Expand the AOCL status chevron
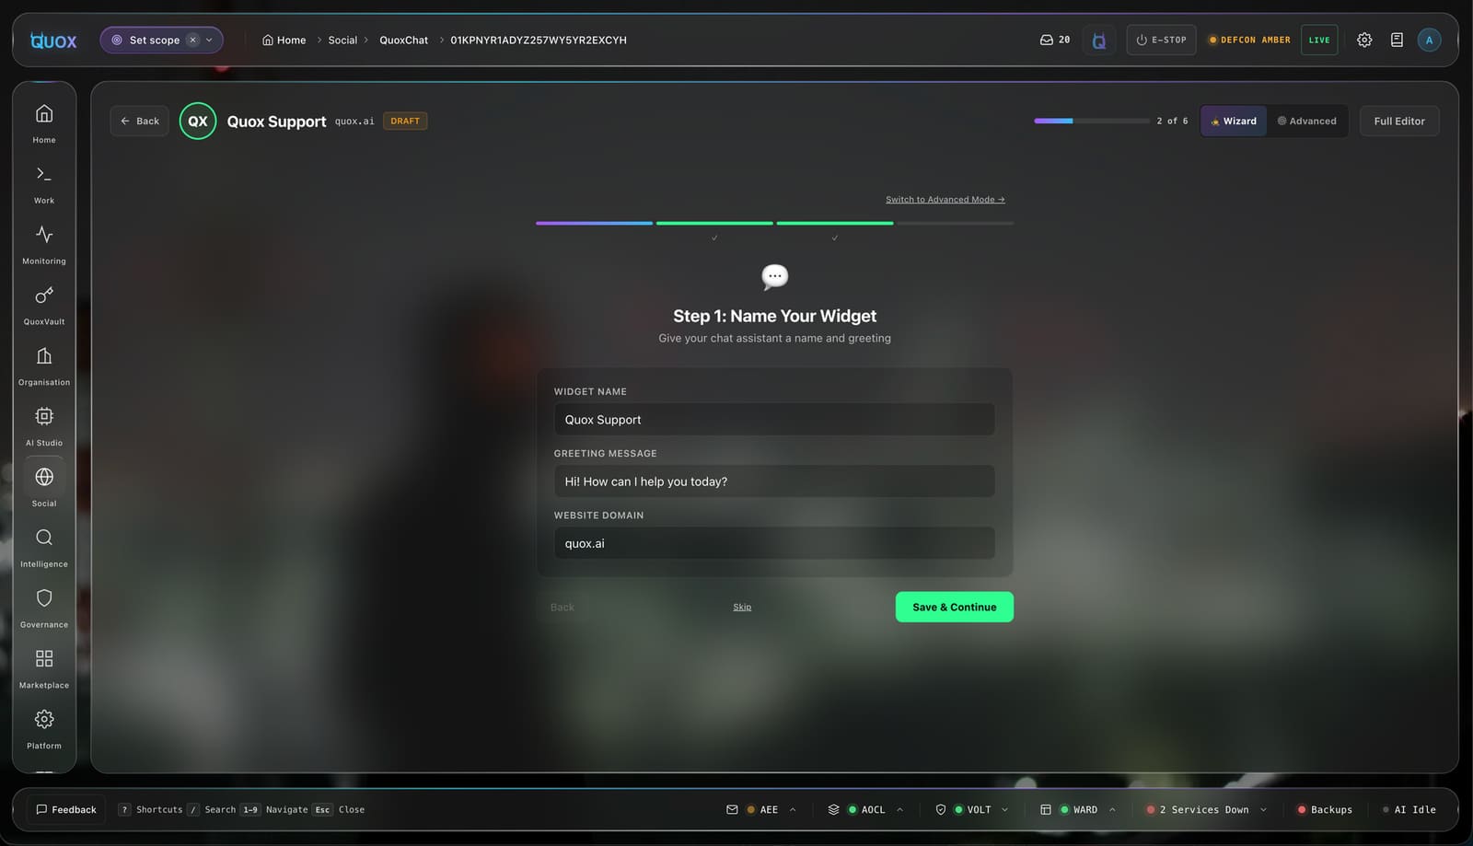 899,810
